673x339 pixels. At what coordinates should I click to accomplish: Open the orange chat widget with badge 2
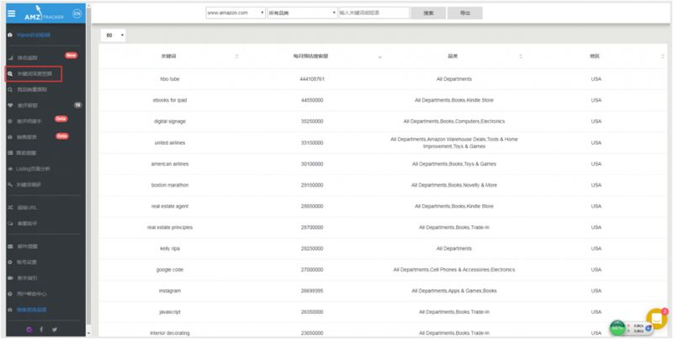(x=656, y=319)
